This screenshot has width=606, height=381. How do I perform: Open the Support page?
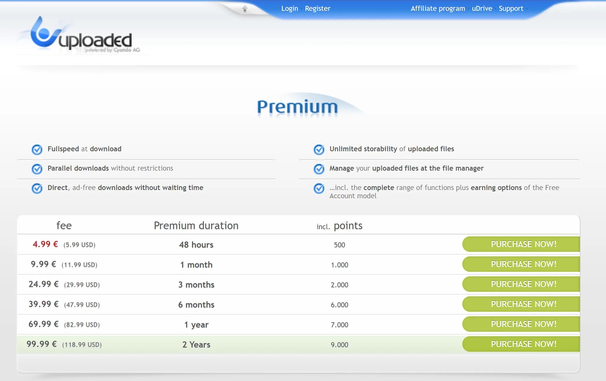[511, 9]
